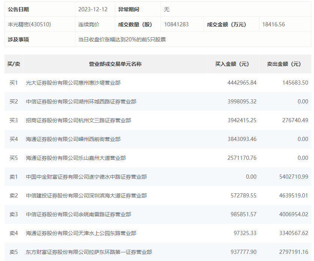Click the 当日收盘价涨幅达到20% description text

[x=122, y=39]
